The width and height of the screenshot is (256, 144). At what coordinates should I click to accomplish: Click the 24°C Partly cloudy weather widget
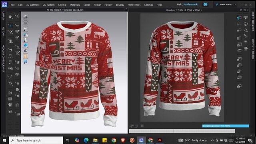coord(192,140)
